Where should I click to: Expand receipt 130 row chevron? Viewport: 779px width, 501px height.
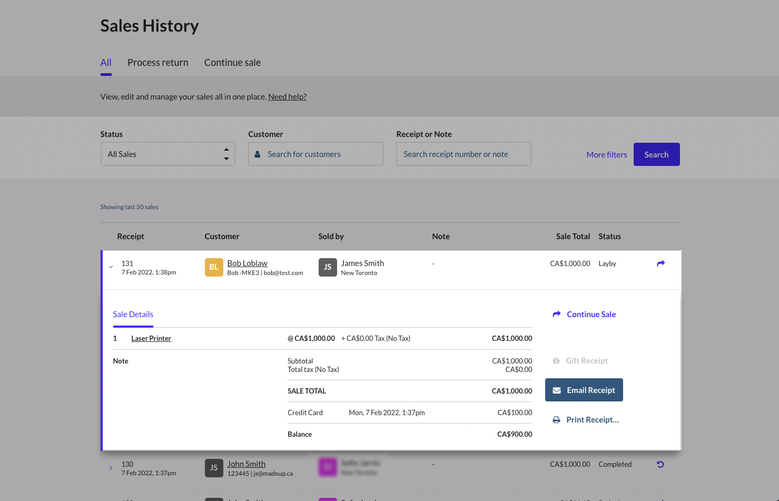(x=111, y=468)
